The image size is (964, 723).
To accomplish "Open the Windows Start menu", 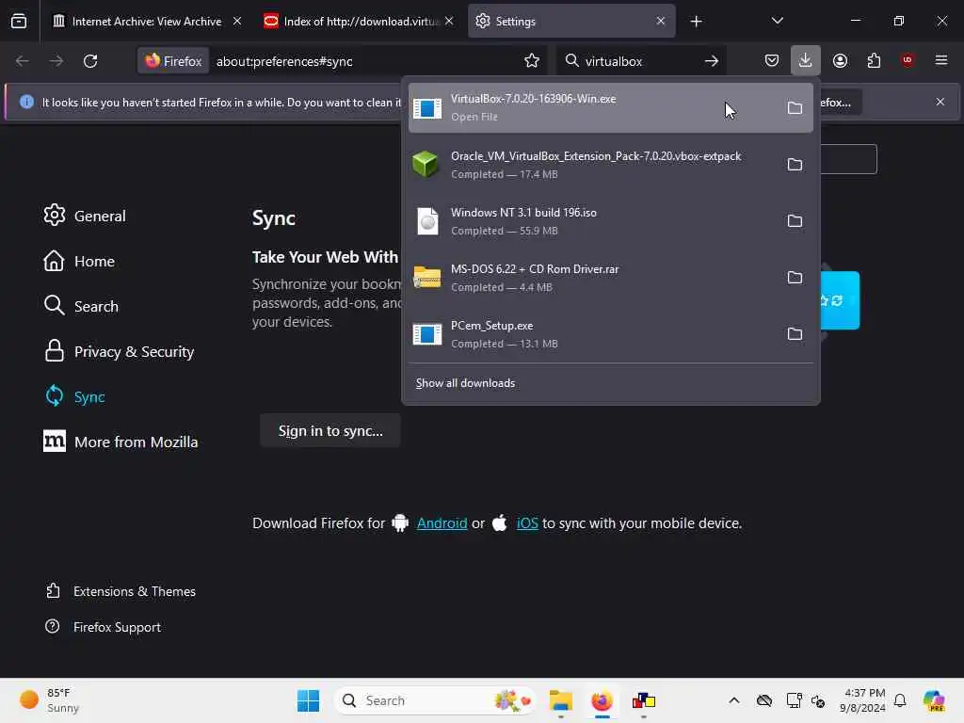I will coord(308,700).
